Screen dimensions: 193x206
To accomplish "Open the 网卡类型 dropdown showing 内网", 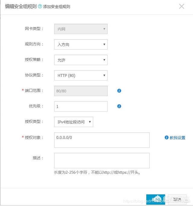I will tap(81, 29).
